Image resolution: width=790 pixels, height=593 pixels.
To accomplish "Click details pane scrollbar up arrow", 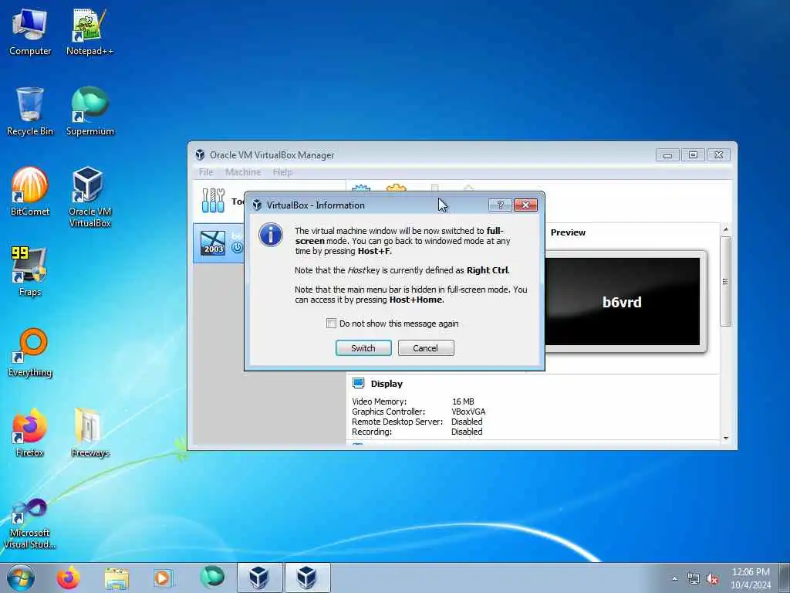I will (725, 229).
